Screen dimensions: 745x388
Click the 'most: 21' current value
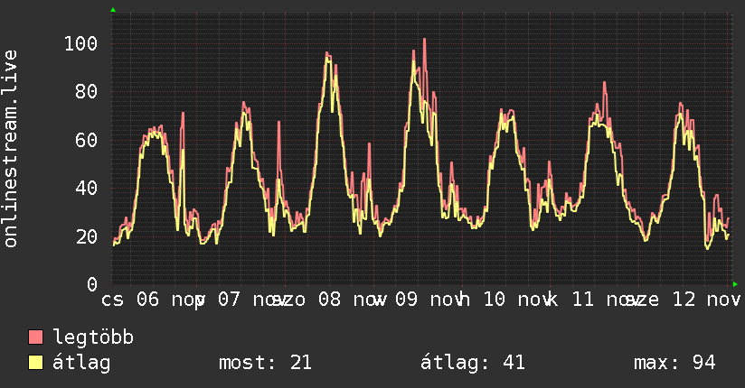pyautogui.click(x=265, y=363)
